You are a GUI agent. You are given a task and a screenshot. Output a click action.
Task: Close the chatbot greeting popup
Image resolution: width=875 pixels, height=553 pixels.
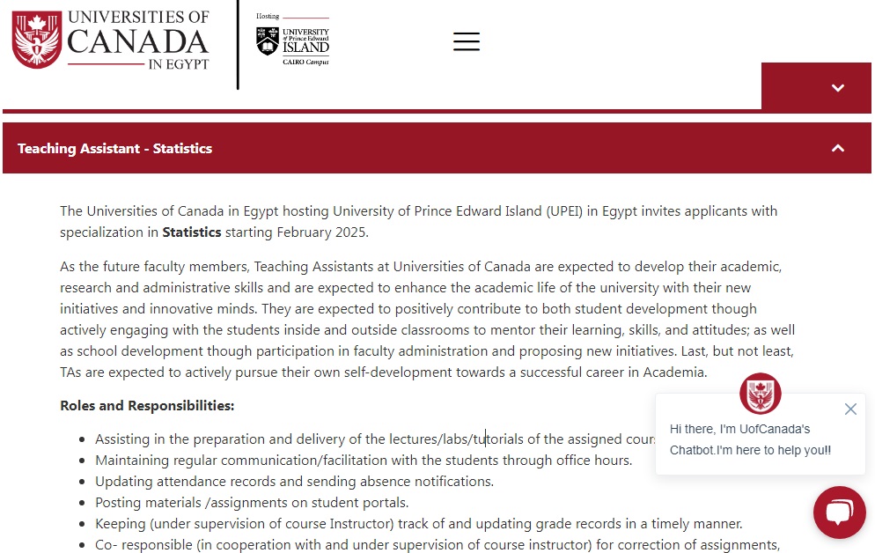coord(849,409)
